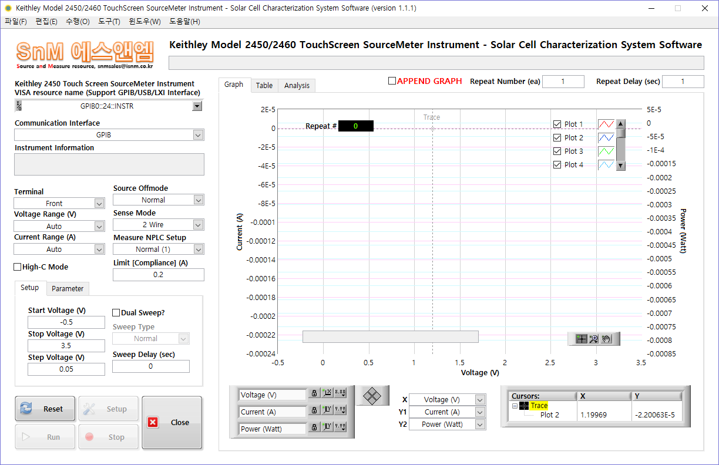
Task: Open the 도움말(H) menu
Action: point(184,22)
